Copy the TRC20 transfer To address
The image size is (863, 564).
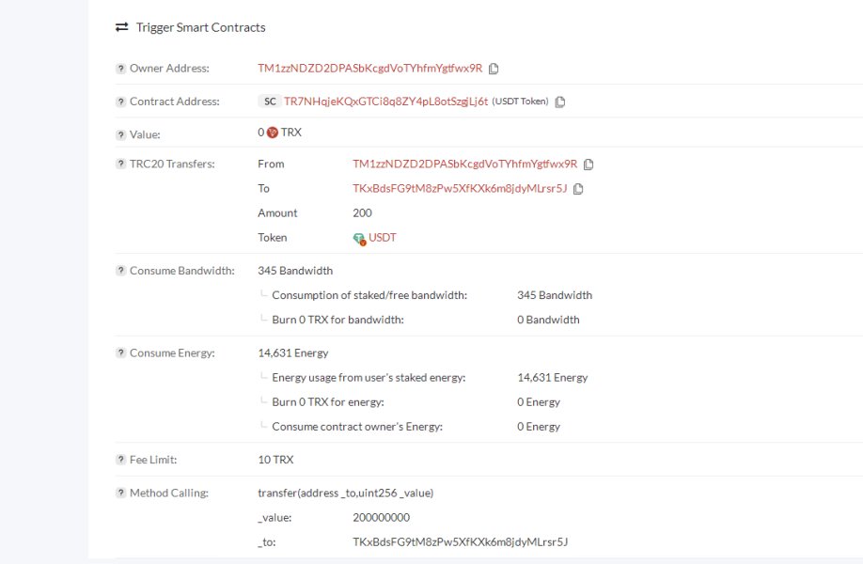tap(578, 189)
